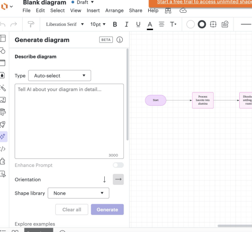Open the shapes sidebar icon
This screenshot has width=252, height=232.
tap(3, 51)
